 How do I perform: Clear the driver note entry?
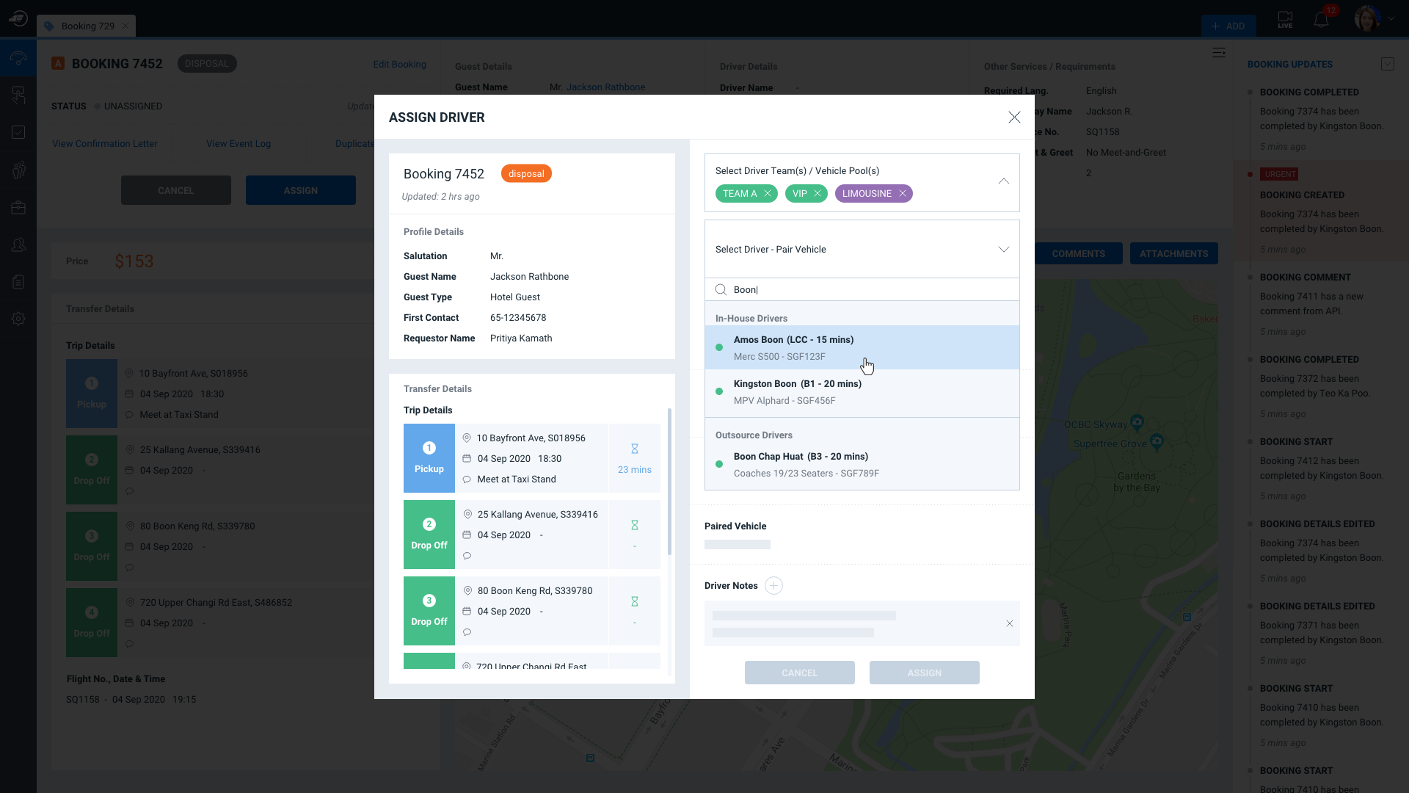tap(1010, 623)
